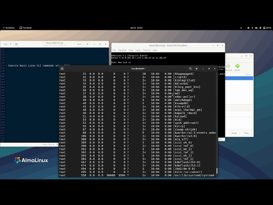273x205 pixels.
Task: Click the [ext4-rsv-conver] process entry
Action: click(x=188, y=172)
